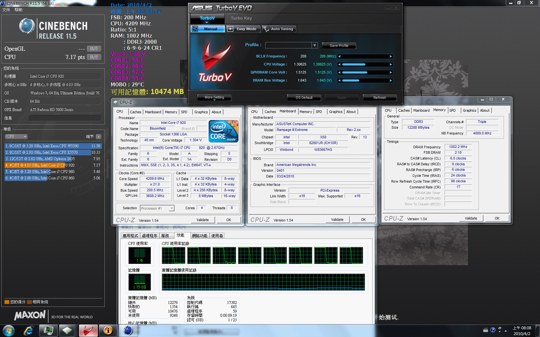This screenshot has width=540, height=337.
Task: Click the DRAM Bus Voltage slider track
Action: tap(365, 81)
